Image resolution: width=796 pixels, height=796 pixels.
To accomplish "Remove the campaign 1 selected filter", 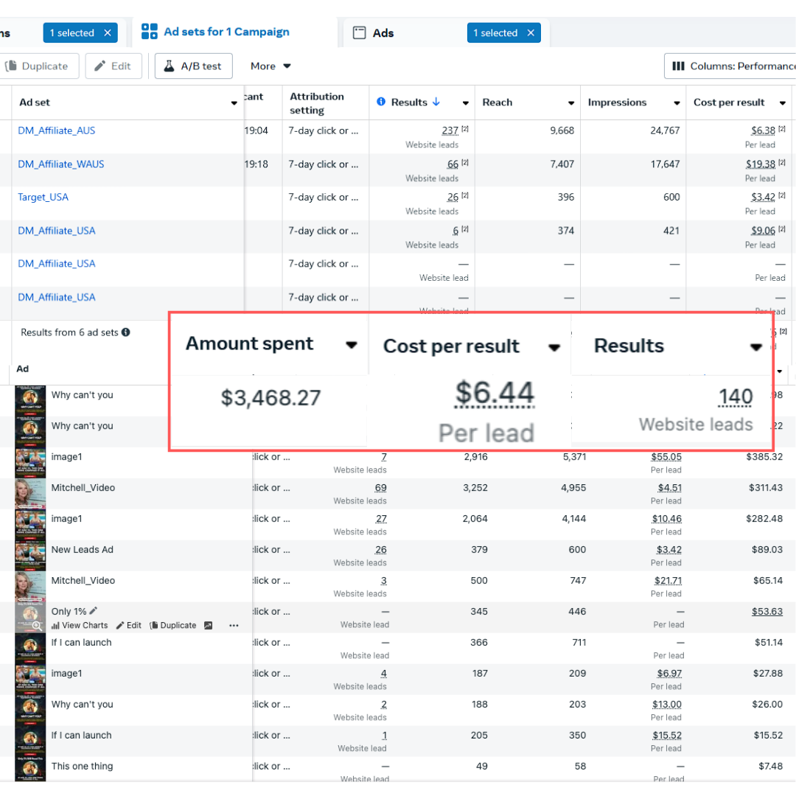I will pos(107,32).
